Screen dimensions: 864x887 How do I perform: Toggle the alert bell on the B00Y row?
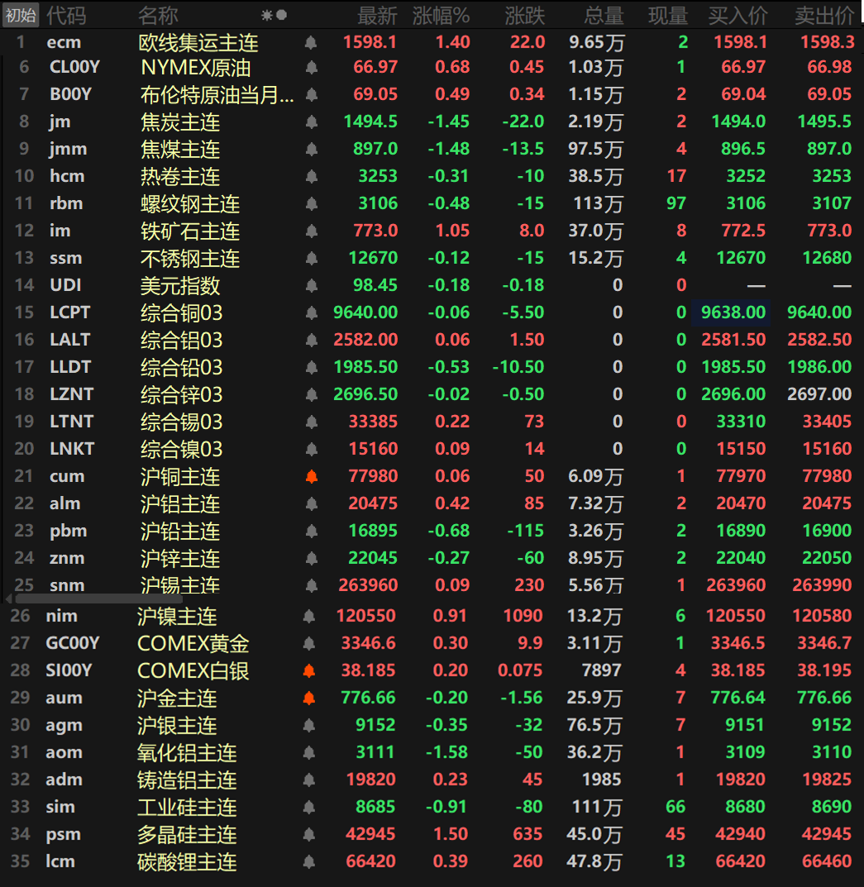[x=311, y=94]
